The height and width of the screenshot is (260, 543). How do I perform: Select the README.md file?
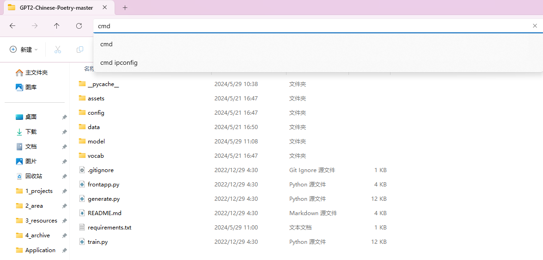coord(104,213)
